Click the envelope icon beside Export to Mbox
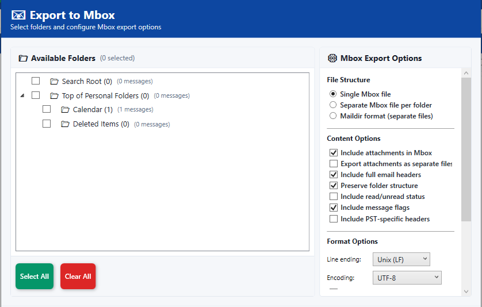Image resolution: width=482 pixels, height=307 pixels. (x=18, y=15)
